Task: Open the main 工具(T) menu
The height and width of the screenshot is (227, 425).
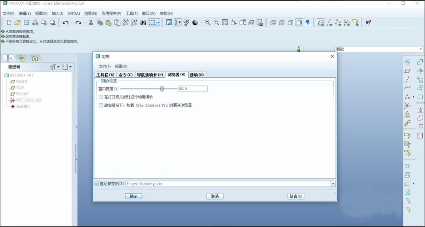Action: 131,13
